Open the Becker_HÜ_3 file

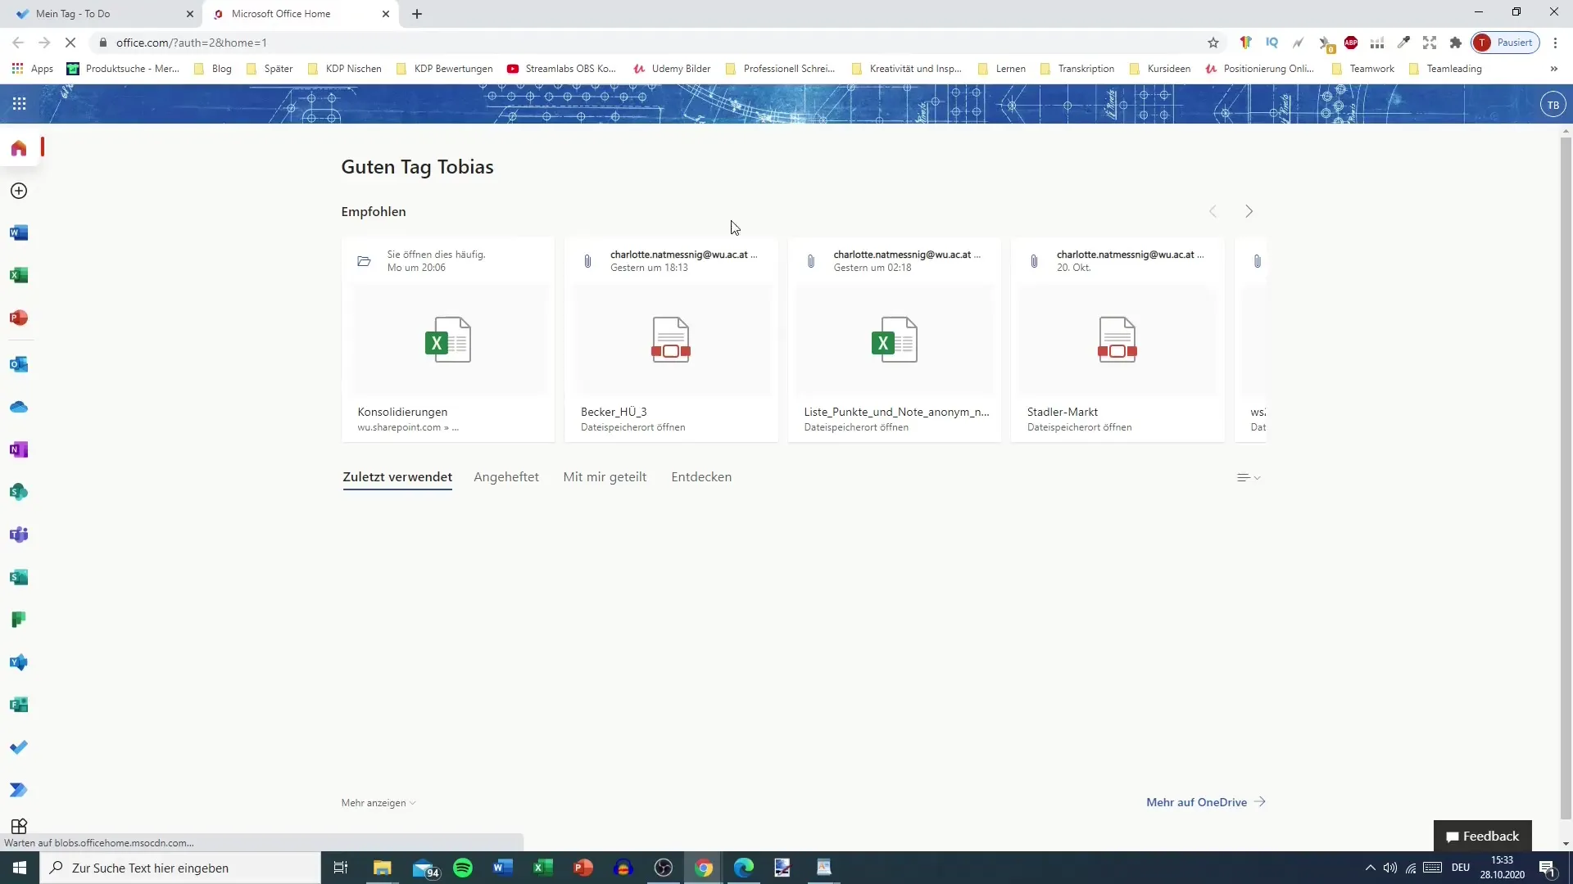(671, 339)
